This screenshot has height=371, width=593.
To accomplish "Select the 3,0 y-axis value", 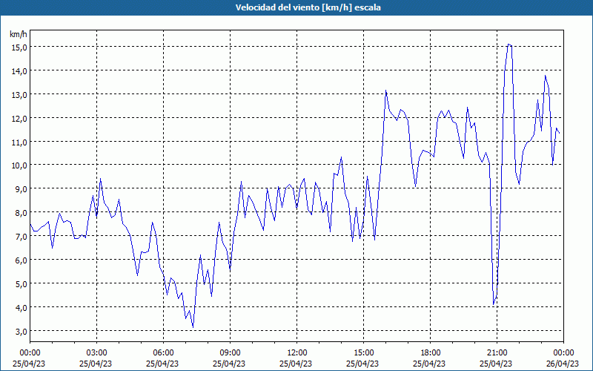I will [21, 331].
